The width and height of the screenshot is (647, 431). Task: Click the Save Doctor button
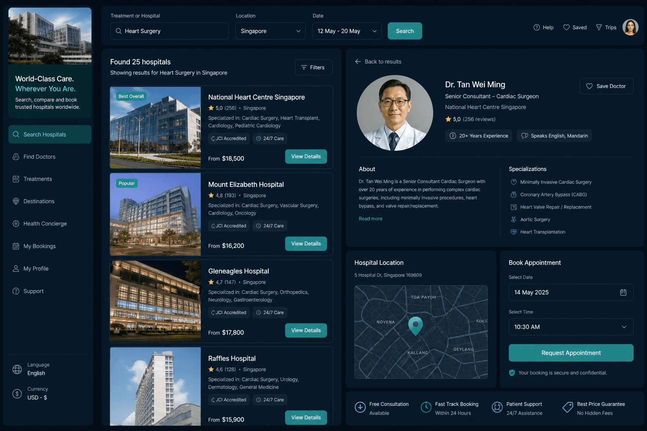607,86
